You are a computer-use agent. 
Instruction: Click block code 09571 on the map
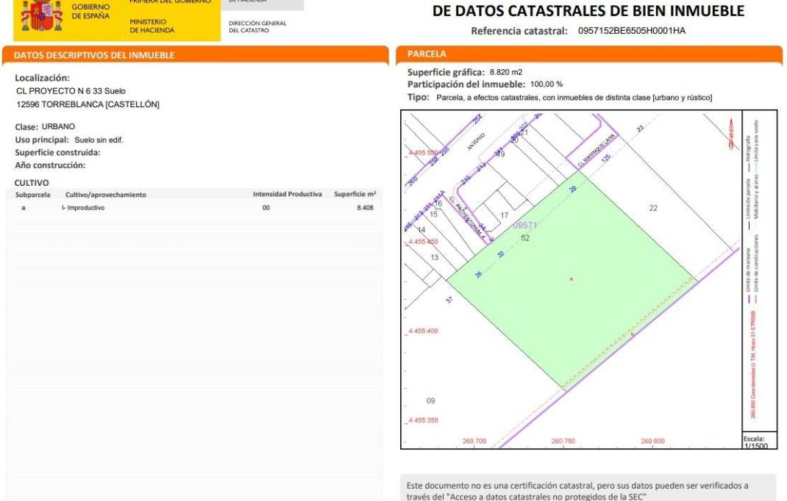(525, 226)
